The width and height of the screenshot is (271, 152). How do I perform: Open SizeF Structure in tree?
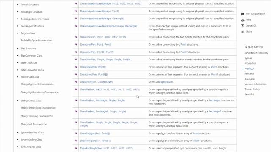(29, 63)
